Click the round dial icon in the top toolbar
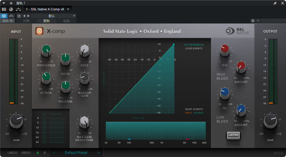 click(11, 9)
